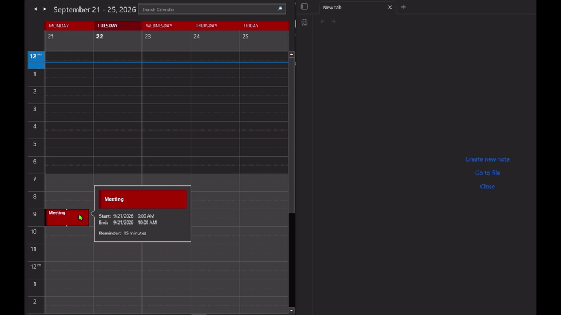Click the 12 PM time label

pyautogui.click(x=36, y=267)
